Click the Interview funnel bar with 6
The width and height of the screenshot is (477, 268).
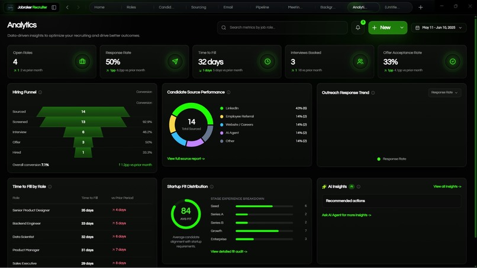[83, 132]
